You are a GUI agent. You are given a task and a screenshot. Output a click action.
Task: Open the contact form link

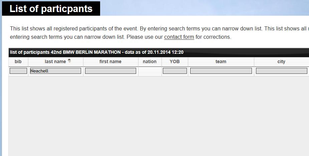[179, 37]
